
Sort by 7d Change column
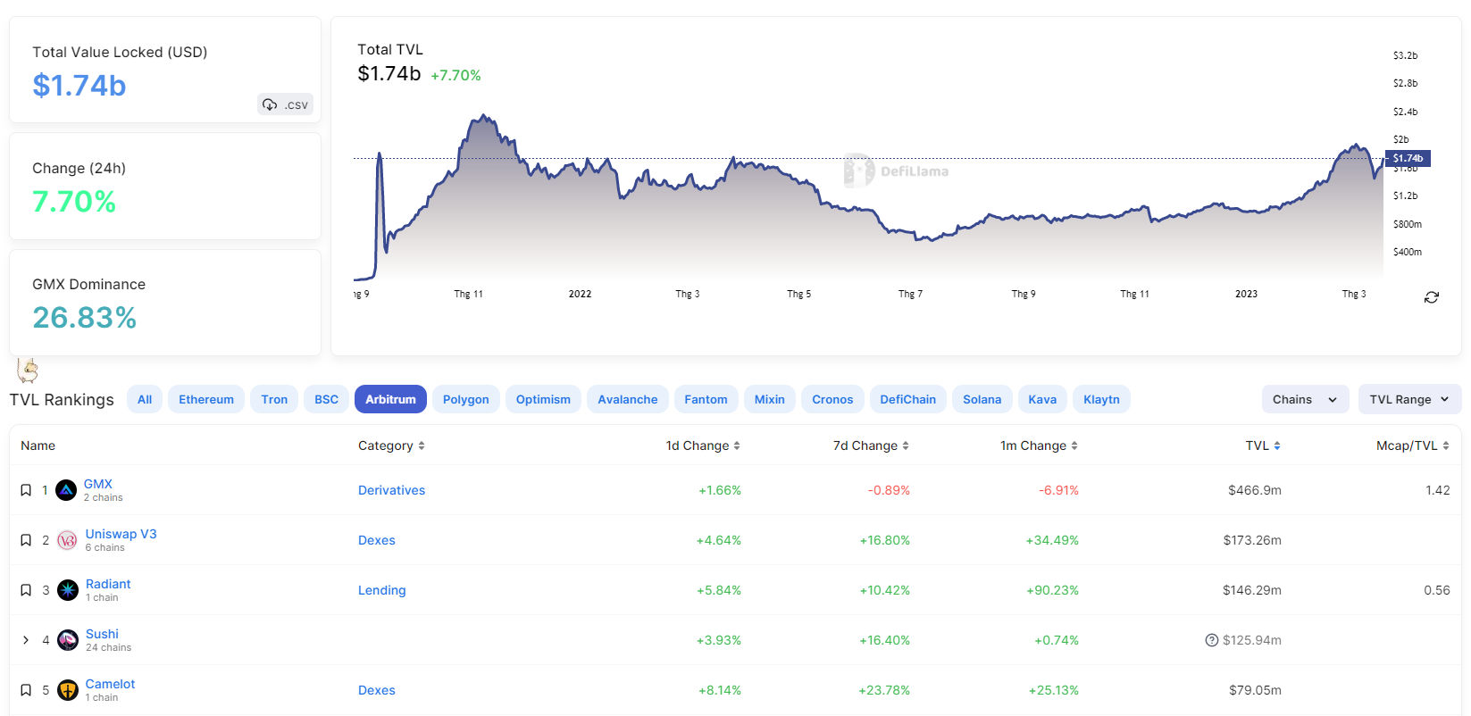(x=871, y=445)
